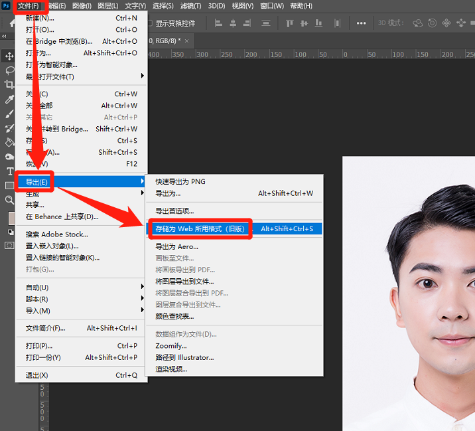The width and height of the screenshot is (475, 431).
Task: Click the Photoshop Ps logo icon
Action: [6, 6]
